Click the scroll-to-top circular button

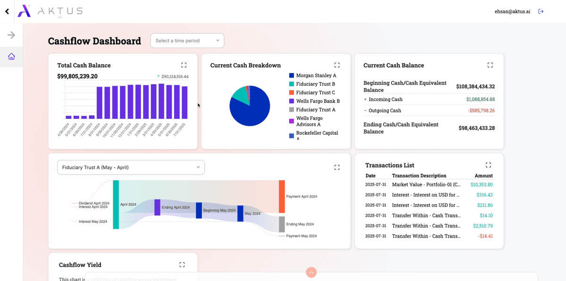point(311,272)
